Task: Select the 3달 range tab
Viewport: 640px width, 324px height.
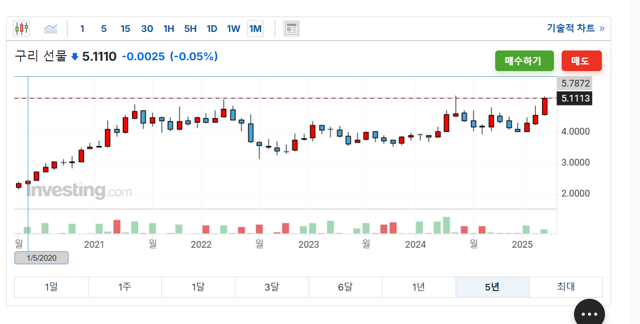Action: (272, 287)
